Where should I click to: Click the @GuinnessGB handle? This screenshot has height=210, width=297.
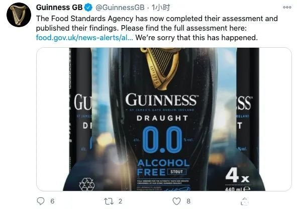[120, 8]
